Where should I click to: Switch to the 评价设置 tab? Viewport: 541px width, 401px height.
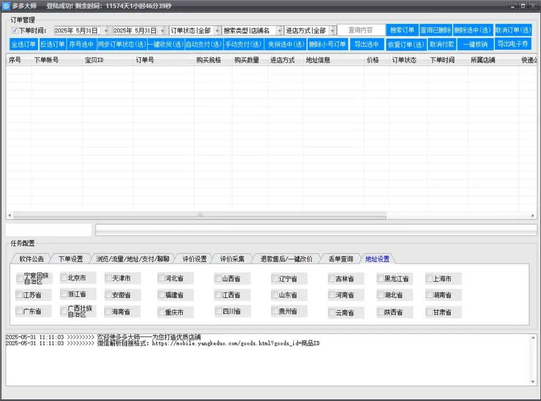coord(194,259)
